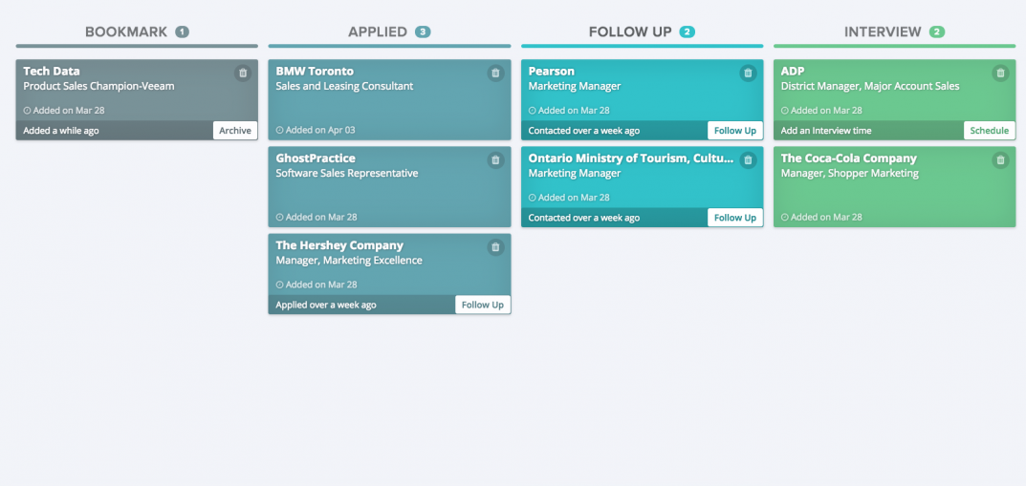1026x486 pixels.
Task: Click Follow Up on Hershey Company card
Action: 482,306
